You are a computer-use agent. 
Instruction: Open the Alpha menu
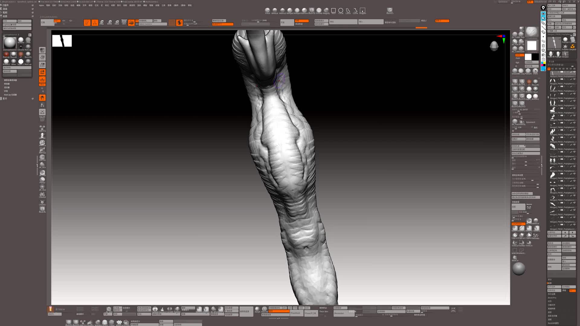41,5
